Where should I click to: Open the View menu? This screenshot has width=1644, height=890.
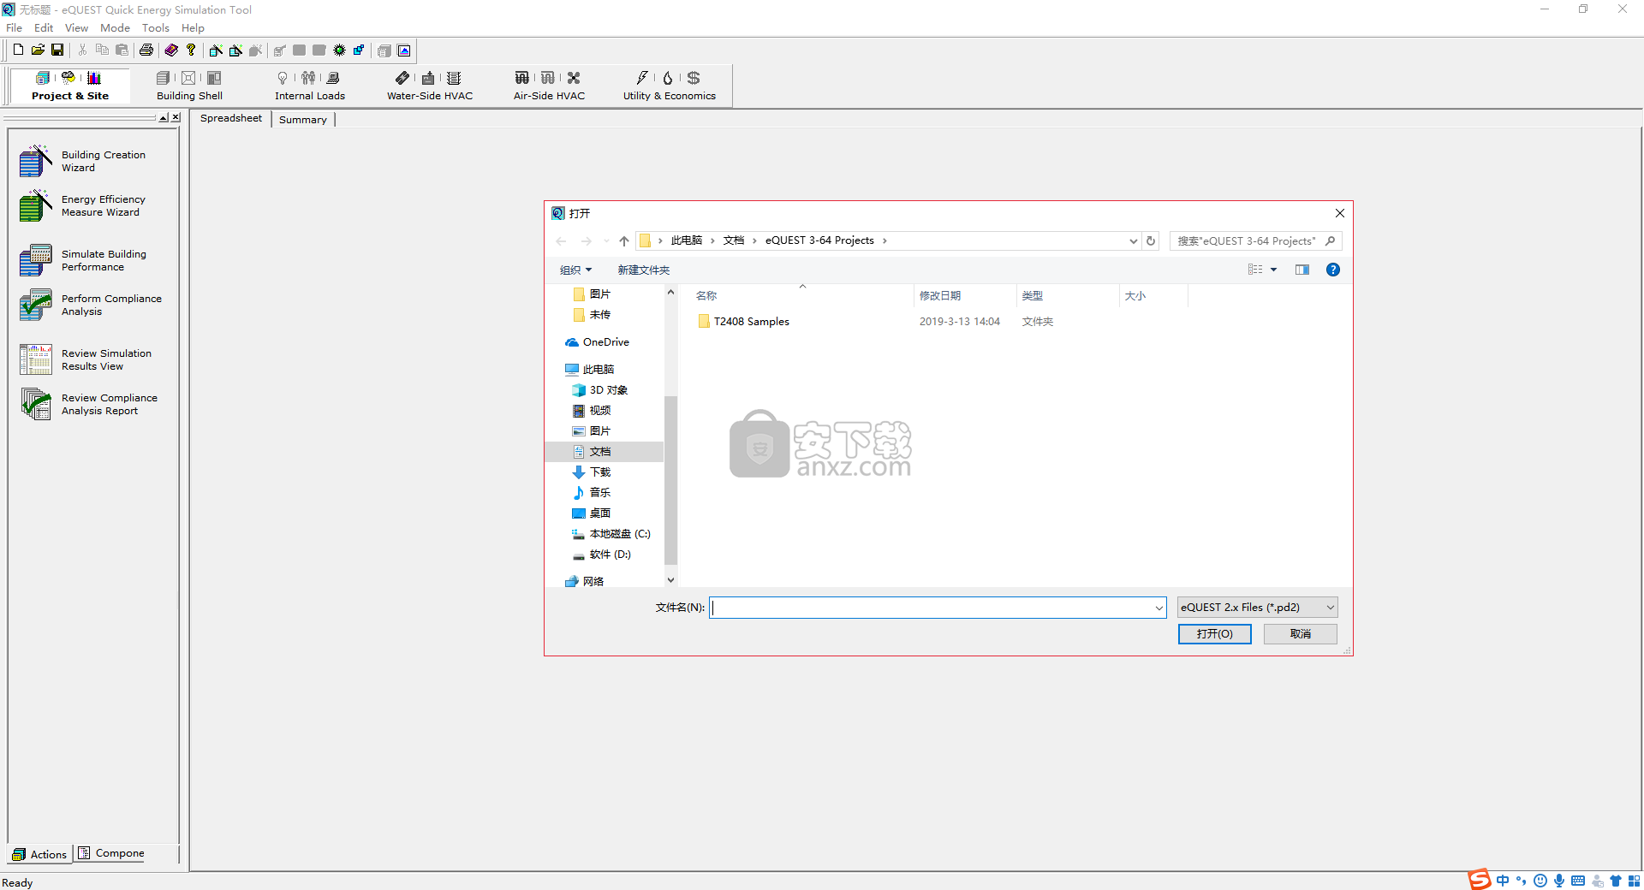pos(76,28)
